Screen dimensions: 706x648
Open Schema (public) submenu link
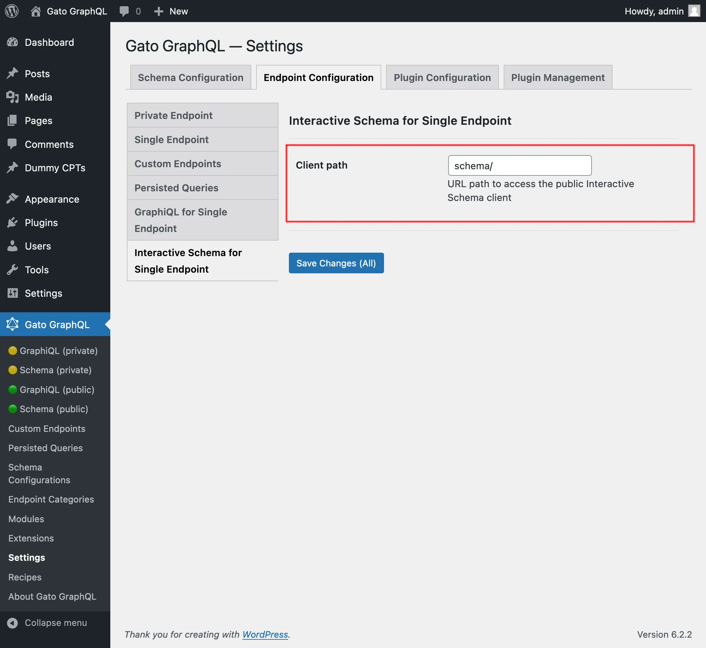point(54,409)
